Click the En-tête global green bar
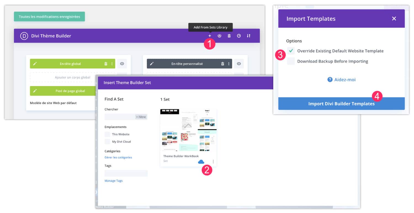This screenshot has width=414, height=213. 73,64
